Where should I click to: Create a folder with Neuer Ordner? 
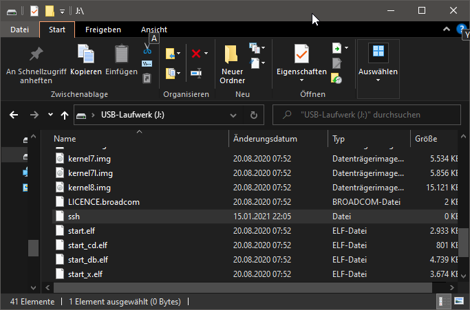point(232,62)
